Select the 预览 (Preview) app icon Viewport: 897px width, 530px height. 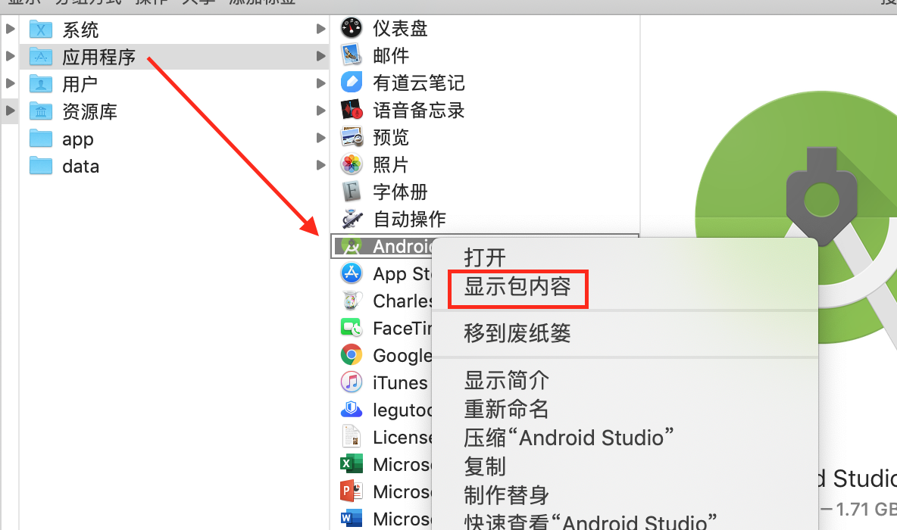pos(351,137)
